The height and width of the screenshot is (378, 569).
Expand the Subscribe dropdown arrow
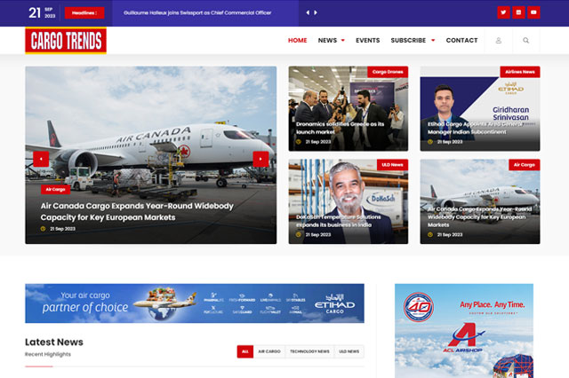click(433, 41)
